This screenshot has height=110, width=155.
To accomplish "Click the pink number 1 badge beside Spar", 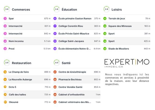I will pyautogui.click(x=5, y=19).
